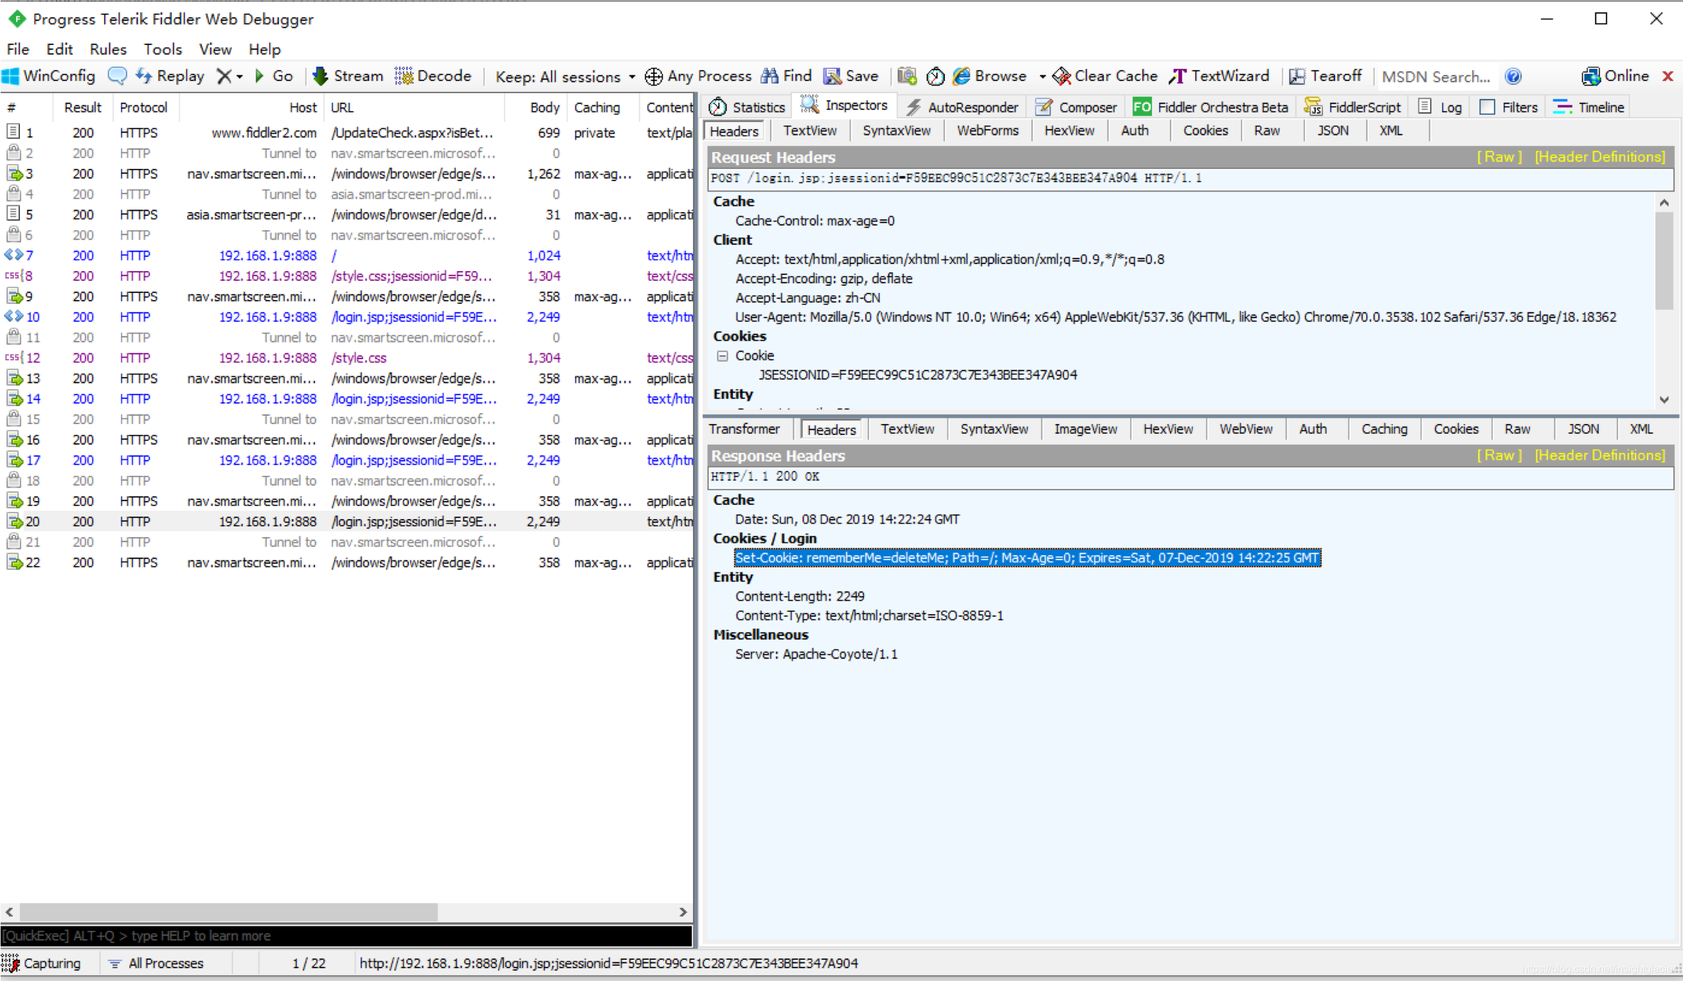Click the Browse button
1683x981 pixels.
(x=990, y=76)
